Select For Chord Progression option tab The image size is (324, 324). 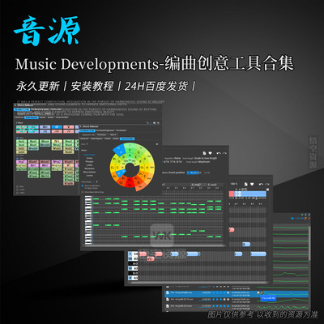coord(105,130)
